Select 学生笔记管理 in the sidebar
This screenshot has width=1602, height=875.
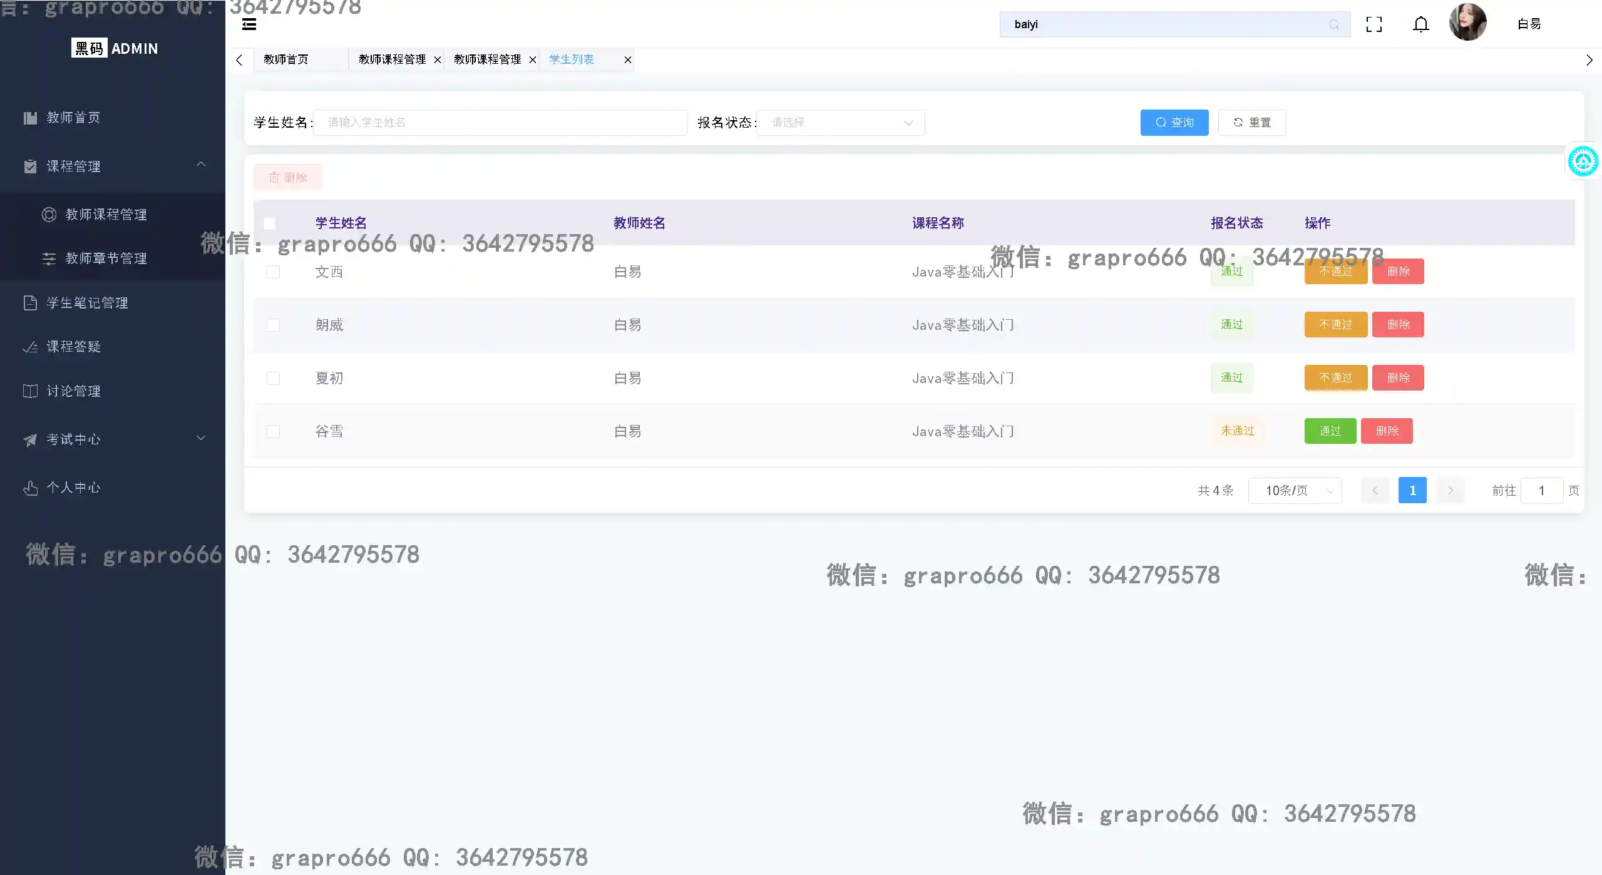click(x=88, y=302)
